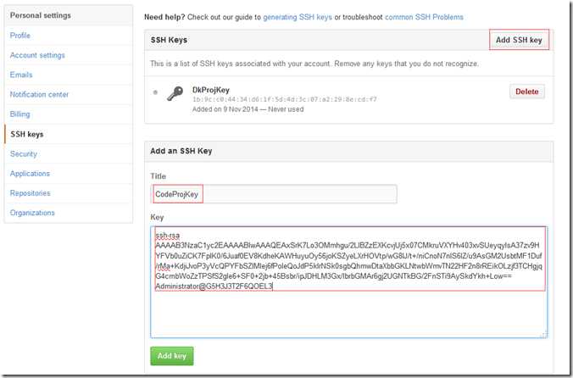Open the Profile settings page
The width and height of the screenshot is (573, 378).
pyautogui.click(x=20, y=36)
